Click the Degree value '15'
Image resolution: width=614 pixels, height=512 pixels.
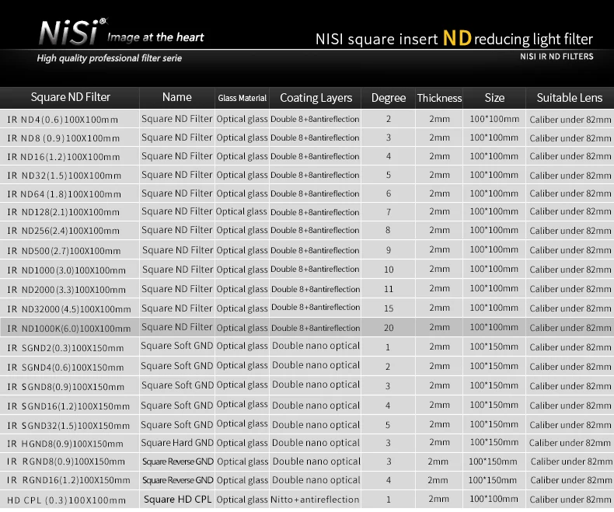389,308
